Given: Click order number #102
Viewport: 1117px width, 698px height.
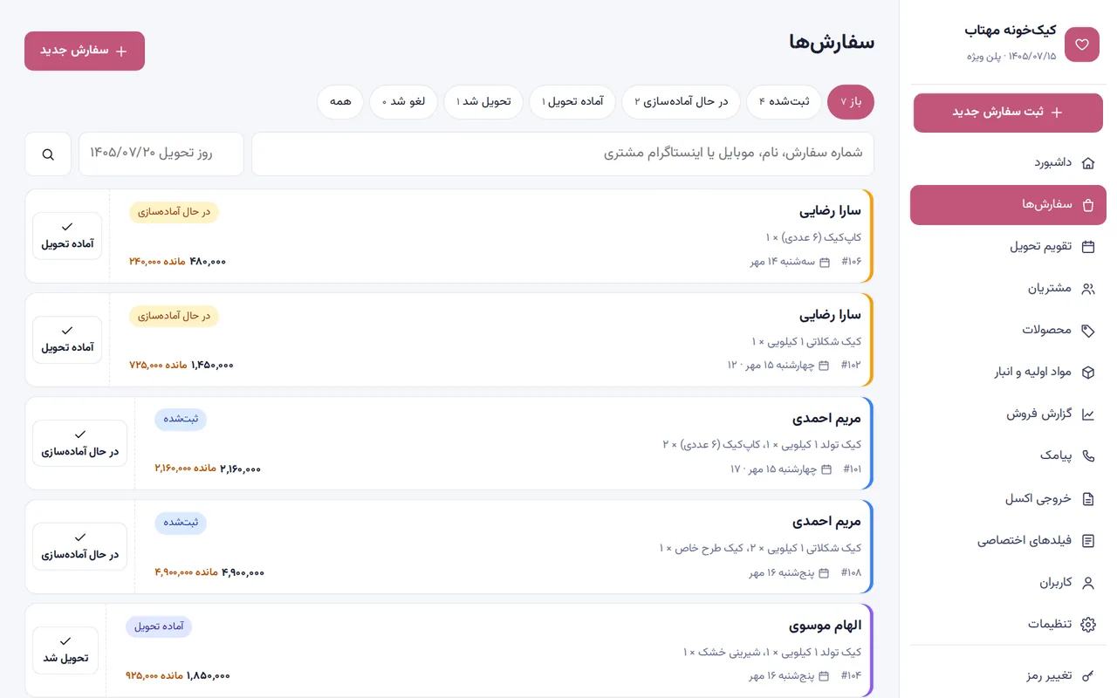Looking at the screenshot, I should coord(851,366).
